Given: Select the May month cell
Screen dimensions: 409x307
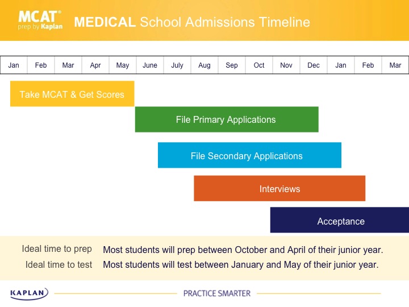Looking at the screenshot, I should [x=123, y=65].
